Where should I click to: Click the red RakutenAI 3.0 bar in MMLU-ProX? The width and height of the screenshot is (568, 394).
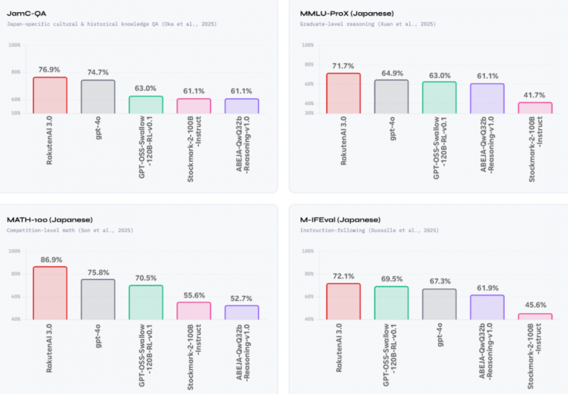343,93
